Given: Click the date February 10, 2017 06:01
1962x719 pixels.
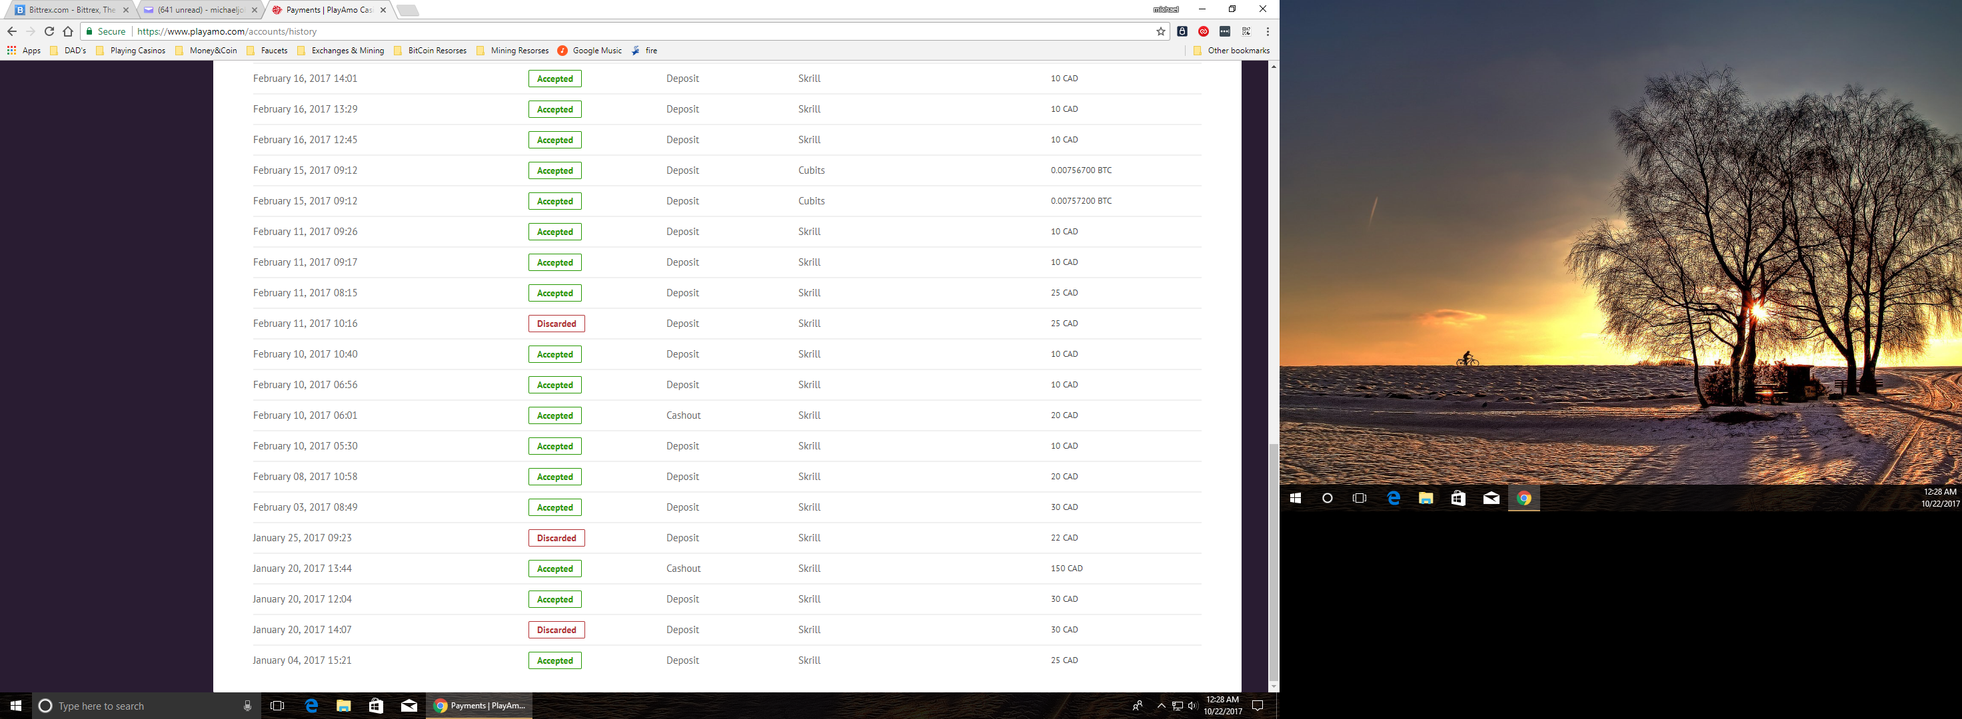Looking at the screenshot, I should click(x=305, y=415).
